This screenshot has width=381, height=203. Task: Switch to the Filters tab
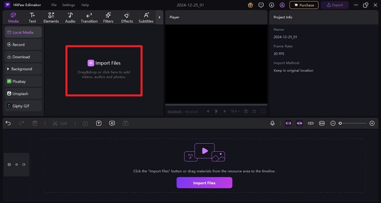coord(108,18)
